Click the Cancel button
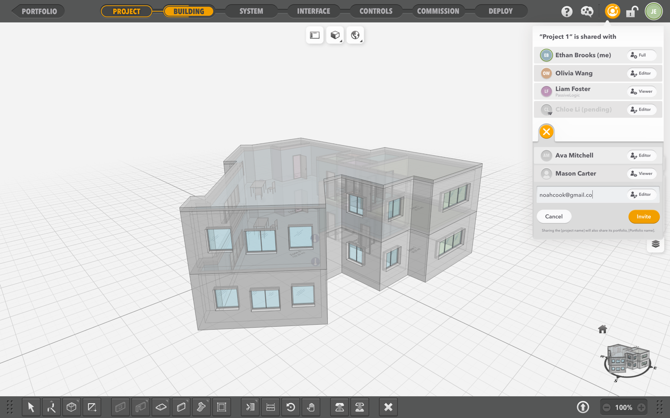Image resolution: width=670 pixels, height=418 pixels. tap(554, 216)
